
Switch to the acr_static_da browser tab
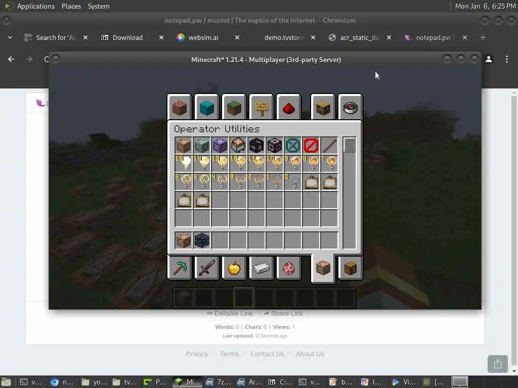coord(360,37)
